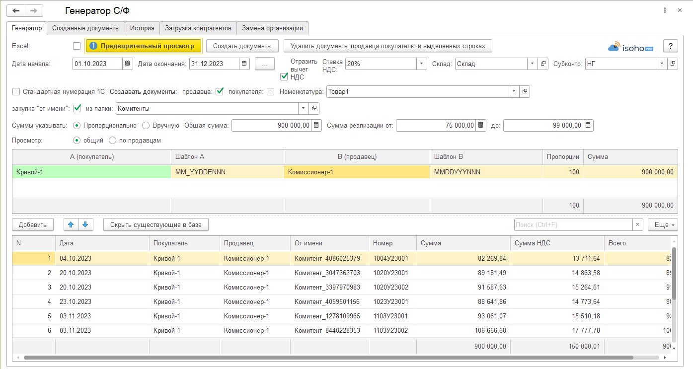
Task: Go back with the left arrow button
Action: (x=16, y=10)
